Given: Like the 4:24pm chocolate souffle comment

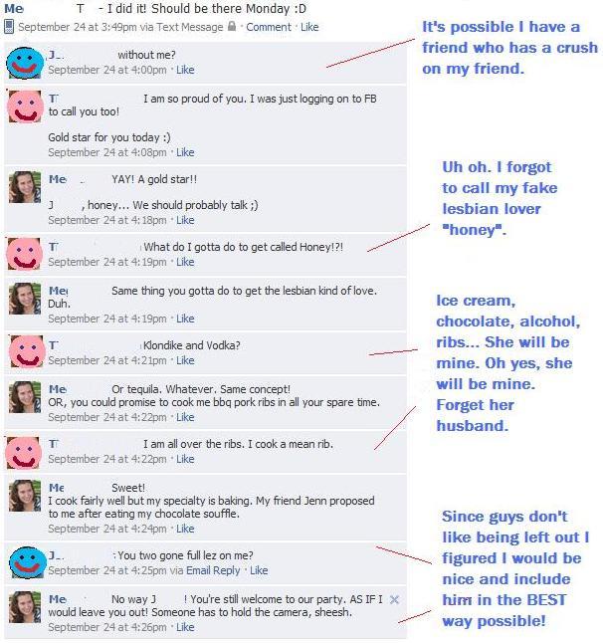Looking at the screenshot, I should click(x=185, y=529).
